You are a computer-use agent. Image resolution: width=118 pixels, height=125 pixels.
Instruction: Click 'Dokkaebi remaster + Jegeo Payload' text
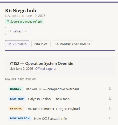(53, 109)
